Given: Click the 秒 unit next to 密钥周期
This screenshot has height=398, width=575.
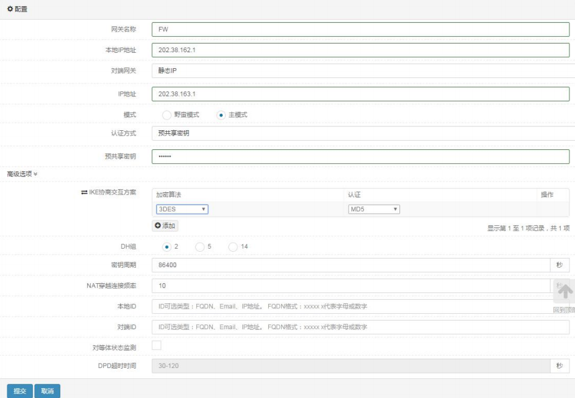Looking at the screenshot, I should click(560, 265).
